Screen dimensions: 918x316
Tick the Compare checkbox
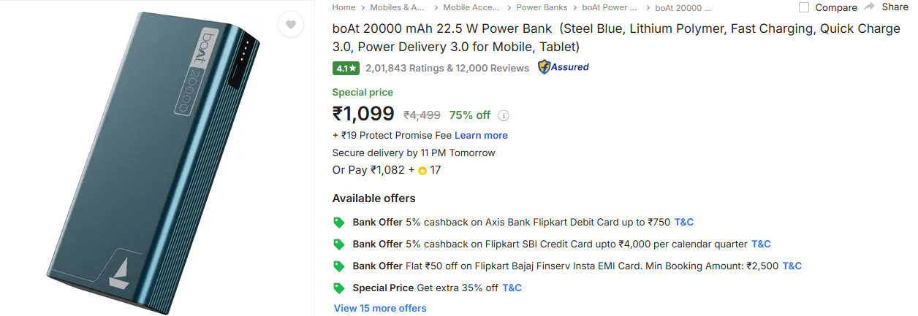click(x=804, y=7)
